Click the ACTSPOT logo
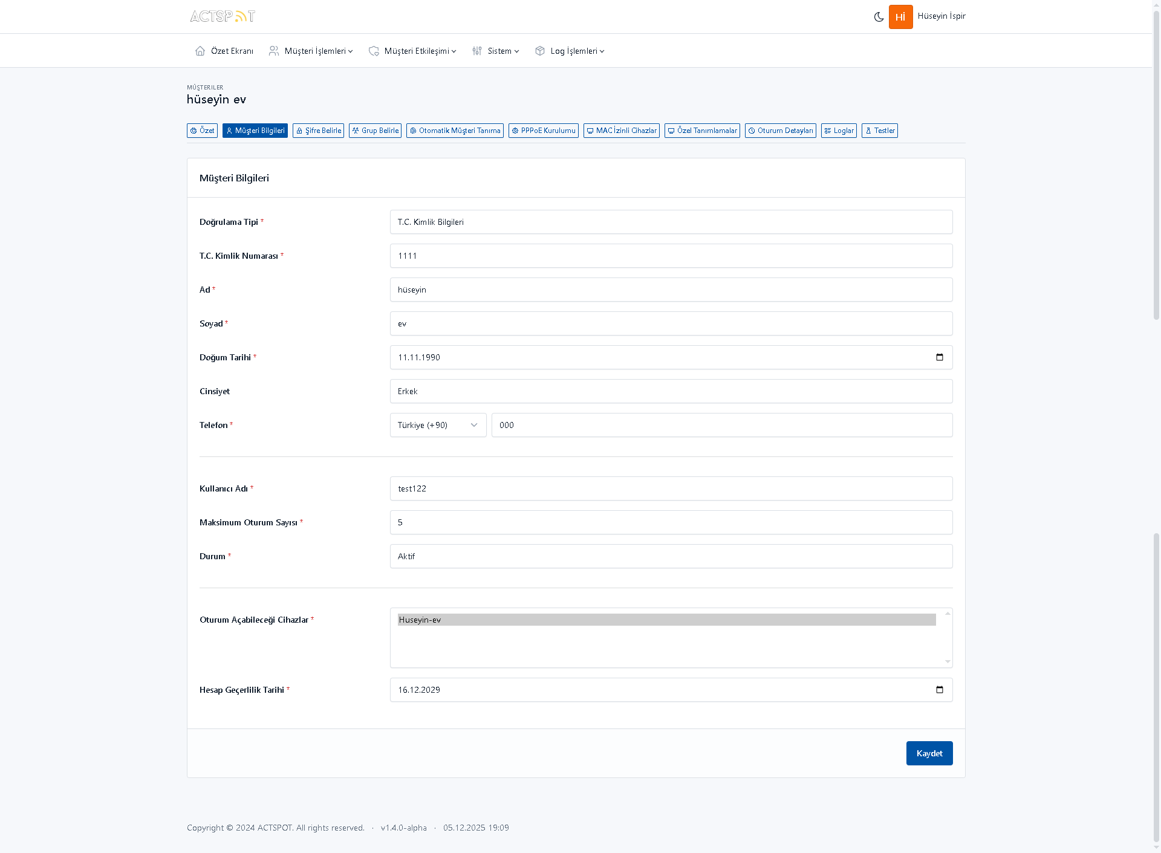The width and height of the screenshot is (1161, 853). pos(223,16)
